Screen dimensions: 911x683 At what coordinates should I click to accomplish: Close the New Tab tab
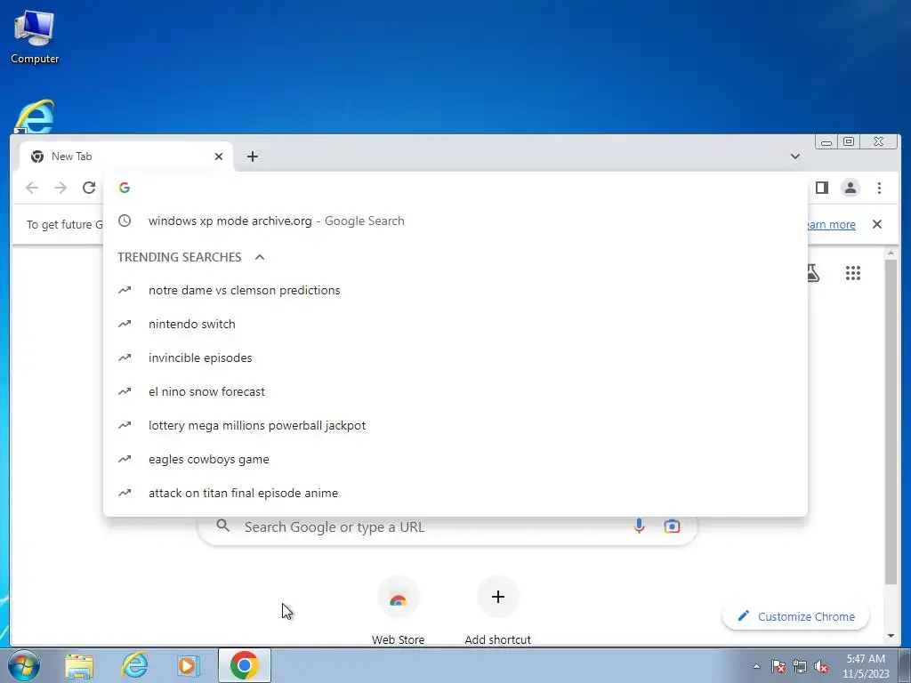click(219, 157)
